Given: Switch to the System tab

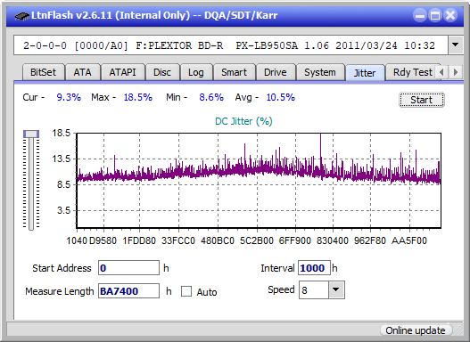Looking at the screenshot, I should [320, 72].
